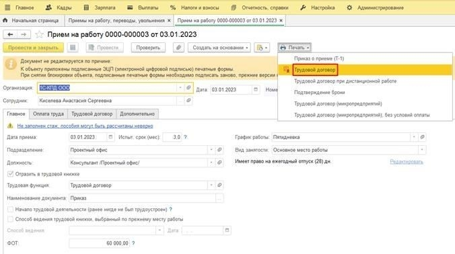Viewport: 455px width, 254px height.
Task: Open the Налоги и взносы section
Action: tap(195, 7)
